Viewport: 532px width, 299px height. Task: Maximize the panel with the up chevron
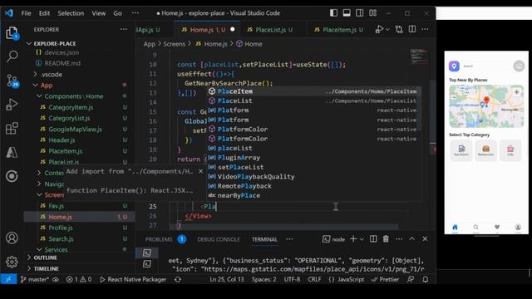pyautogui.click(x=412, y=239)
